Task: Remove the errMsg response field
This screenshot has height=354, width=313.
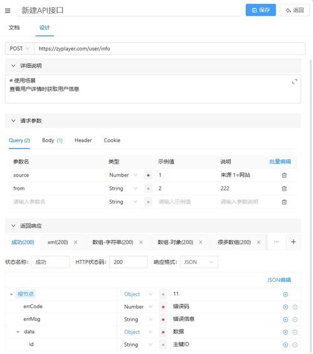Action: tap(295, 320)
